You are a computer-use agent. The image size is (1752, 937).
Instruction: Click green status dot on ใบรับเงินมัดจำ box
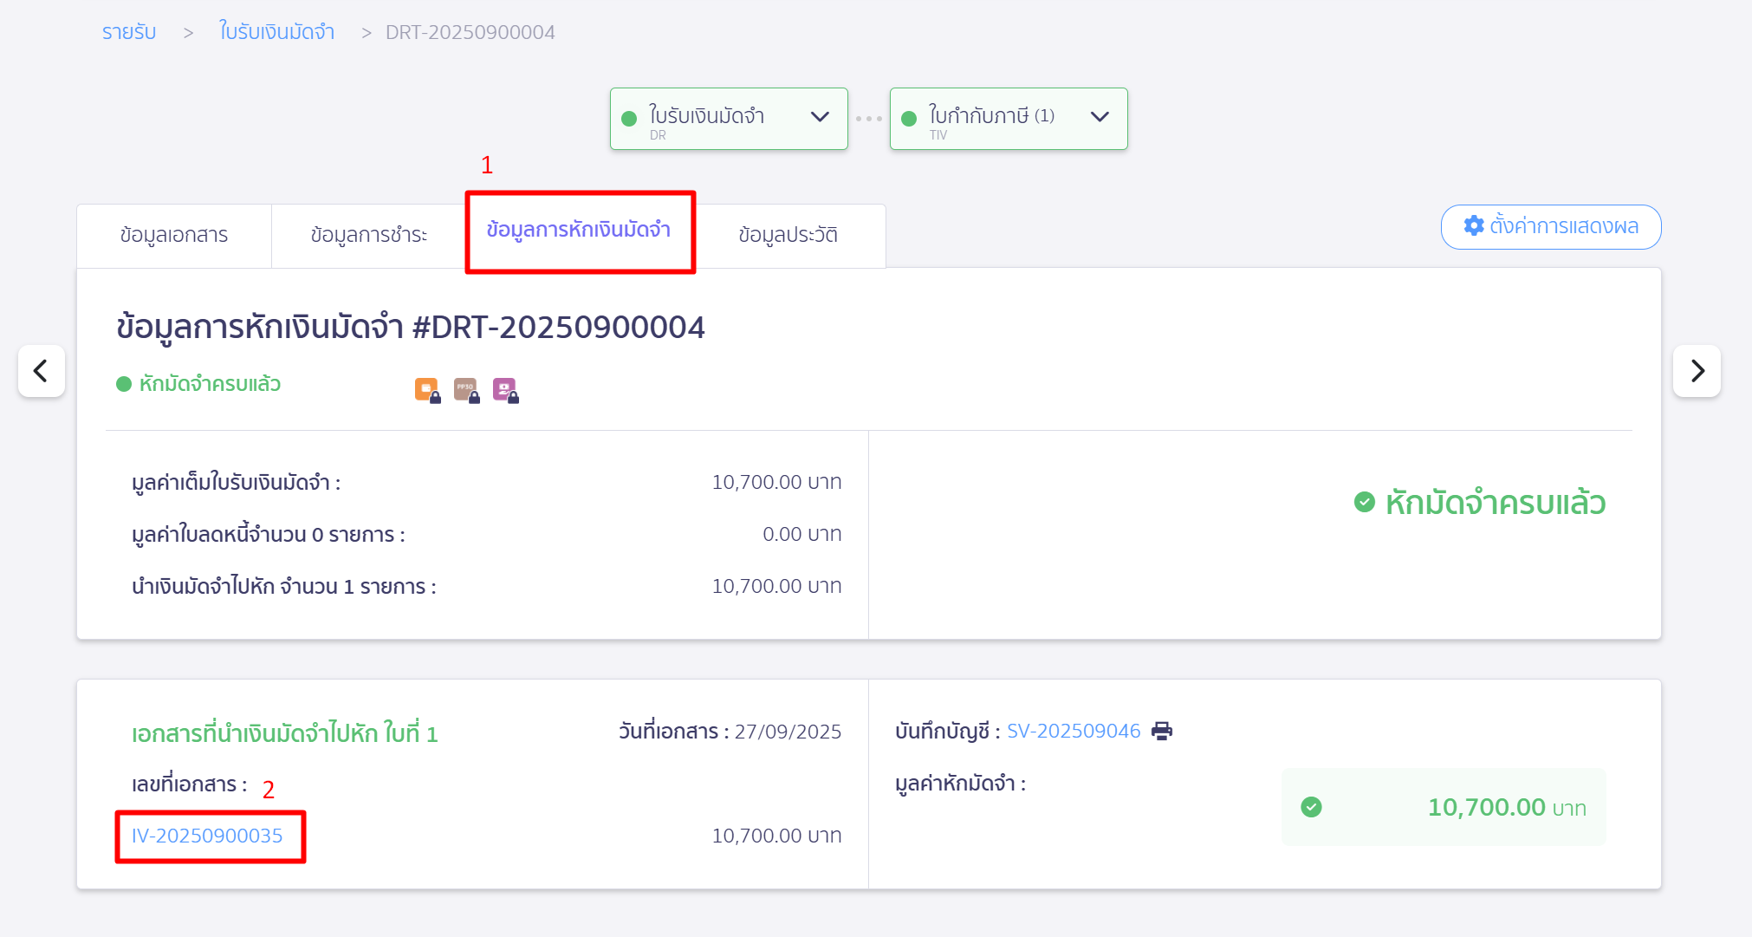[x=630, y=119]
